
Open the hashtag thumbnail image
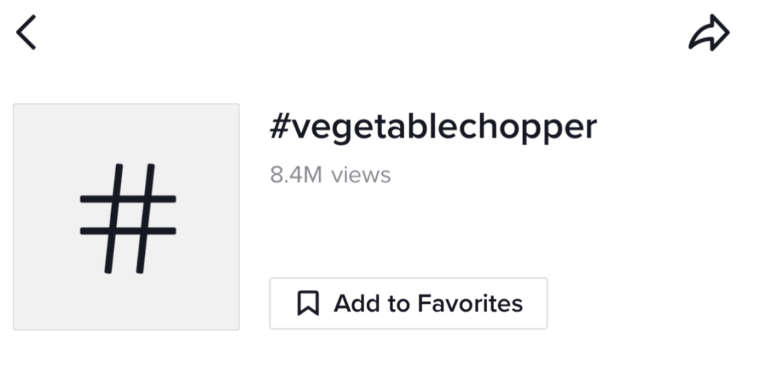pyautogui.click(x=127, y=217)
